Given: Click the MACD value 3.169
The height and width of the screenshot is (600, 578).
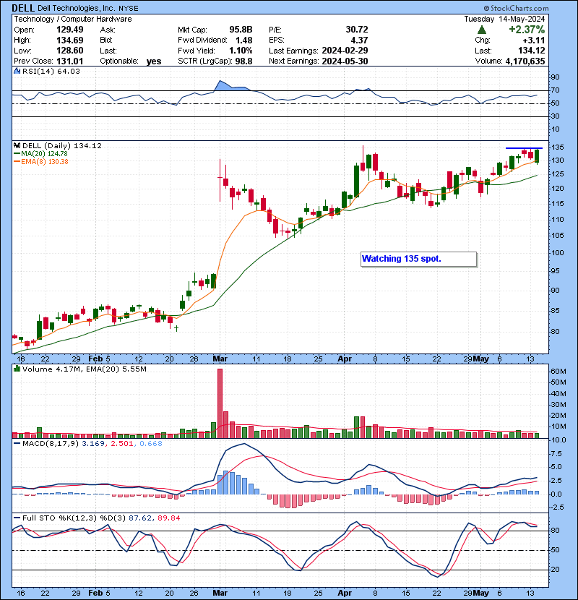Looking at the screenshot, I should [93, 444].
